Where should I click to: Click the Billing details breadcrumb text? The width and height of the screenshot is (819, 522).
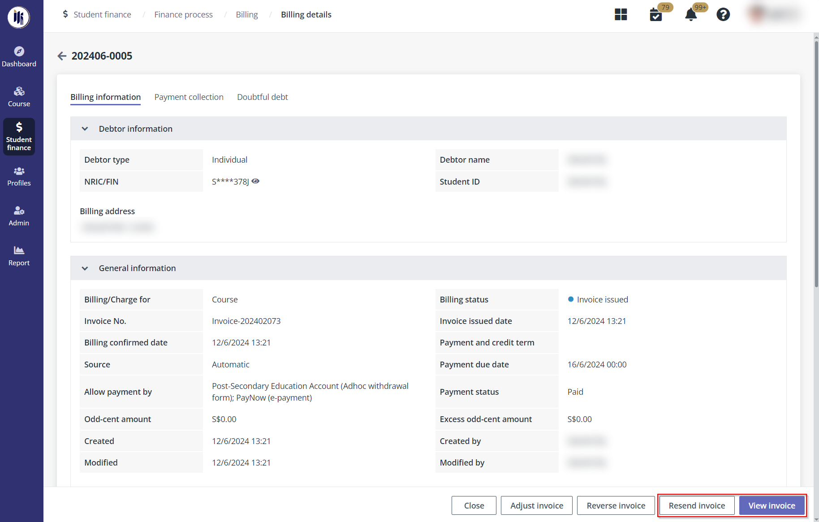click(306, 15)
